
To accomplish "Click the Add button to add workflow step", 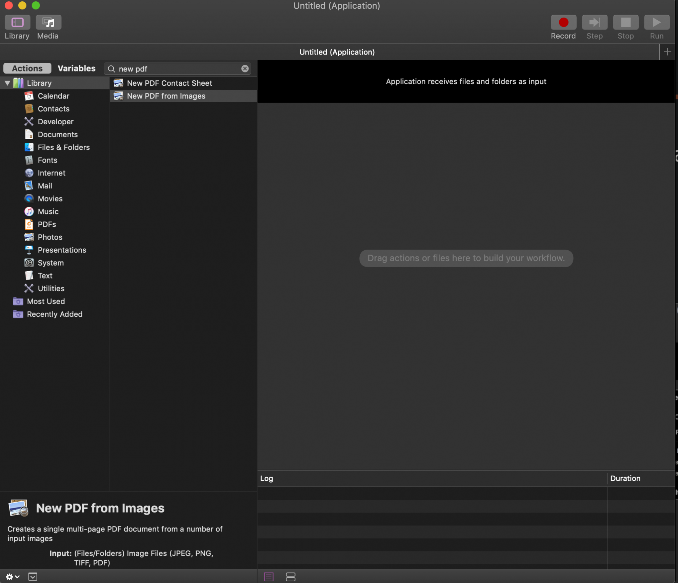I will click(667, 51).
